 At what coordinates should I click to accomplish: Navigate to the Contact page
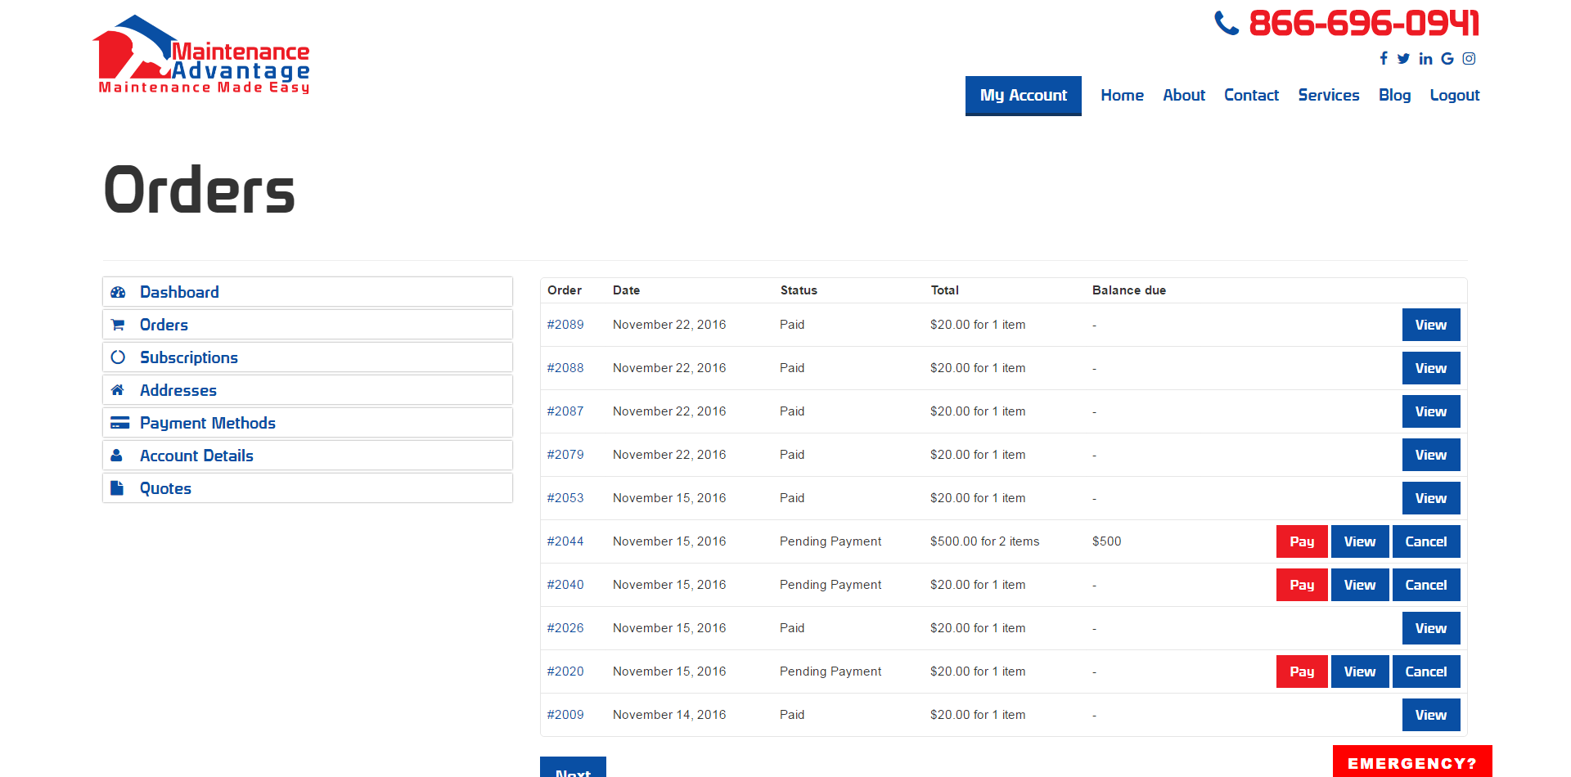click(1251, 96)
